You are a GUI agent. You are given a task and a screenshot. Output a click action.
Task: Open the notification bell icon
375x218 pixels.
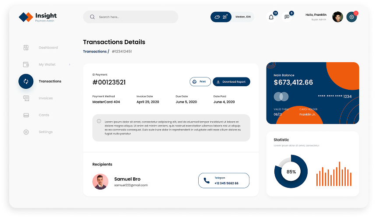271,17
